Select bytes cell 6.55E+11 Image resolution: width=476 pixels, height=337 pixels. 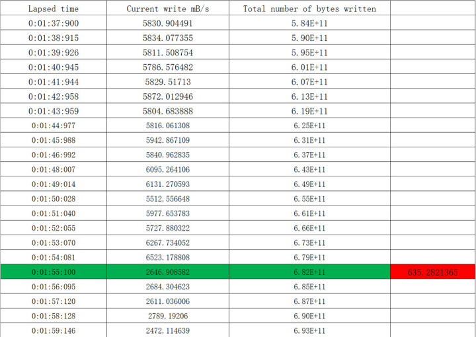click(309, 198)
